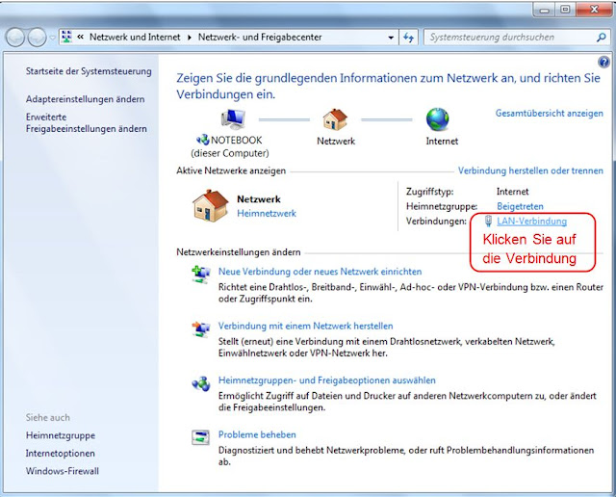The width and height of the screenshot is (616, 497).
Task: Click Neue Verbindung oder neues Netzwerk einrichten
Action: coord(320,272)
